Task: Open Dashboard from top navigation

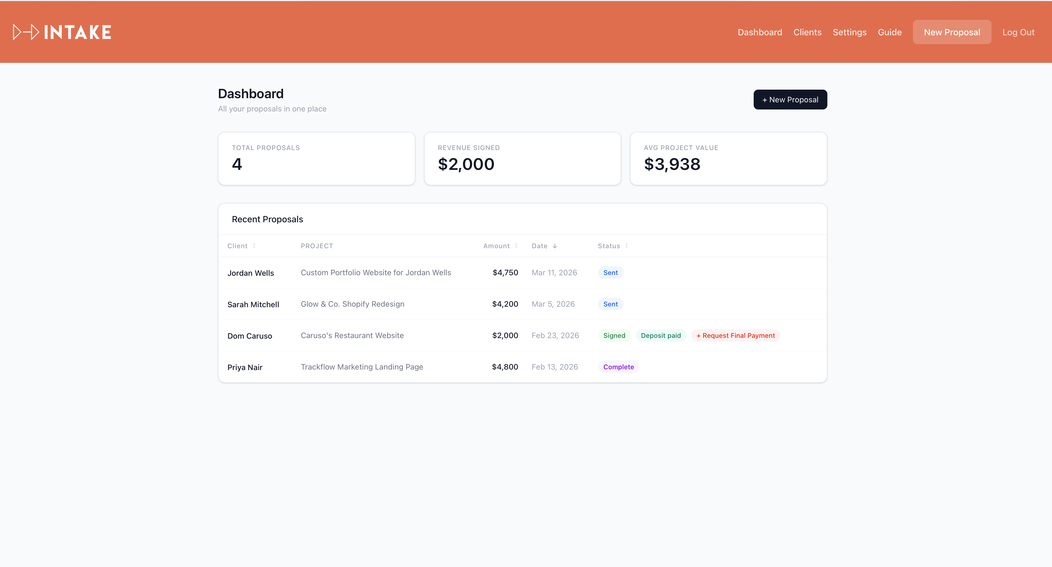Action: click(x=759, y=32)
